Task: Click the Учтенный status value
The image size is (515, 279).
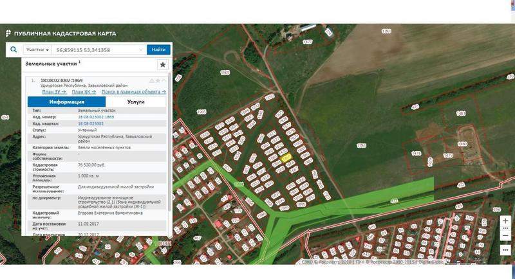Action: click(x=87, y=130)
